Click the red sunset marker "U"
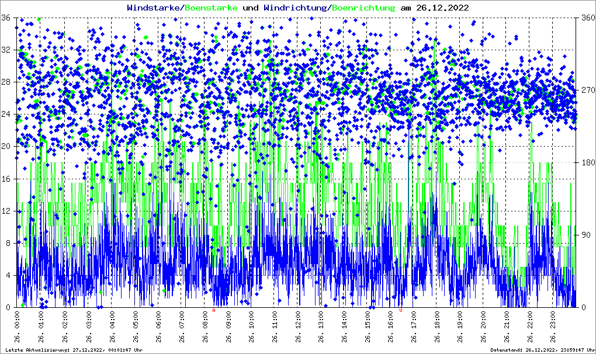The image size is (596, 354). (400, 310)
